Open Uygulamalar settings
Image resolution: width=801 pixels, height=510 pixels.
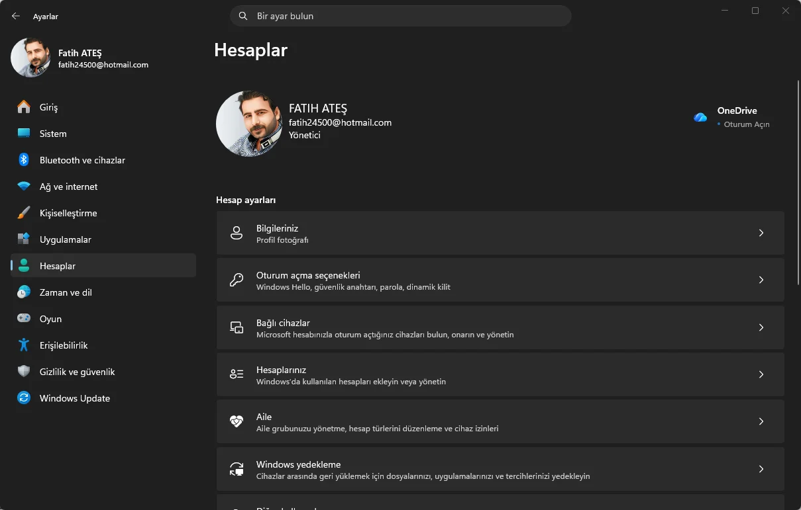[103, 239]
